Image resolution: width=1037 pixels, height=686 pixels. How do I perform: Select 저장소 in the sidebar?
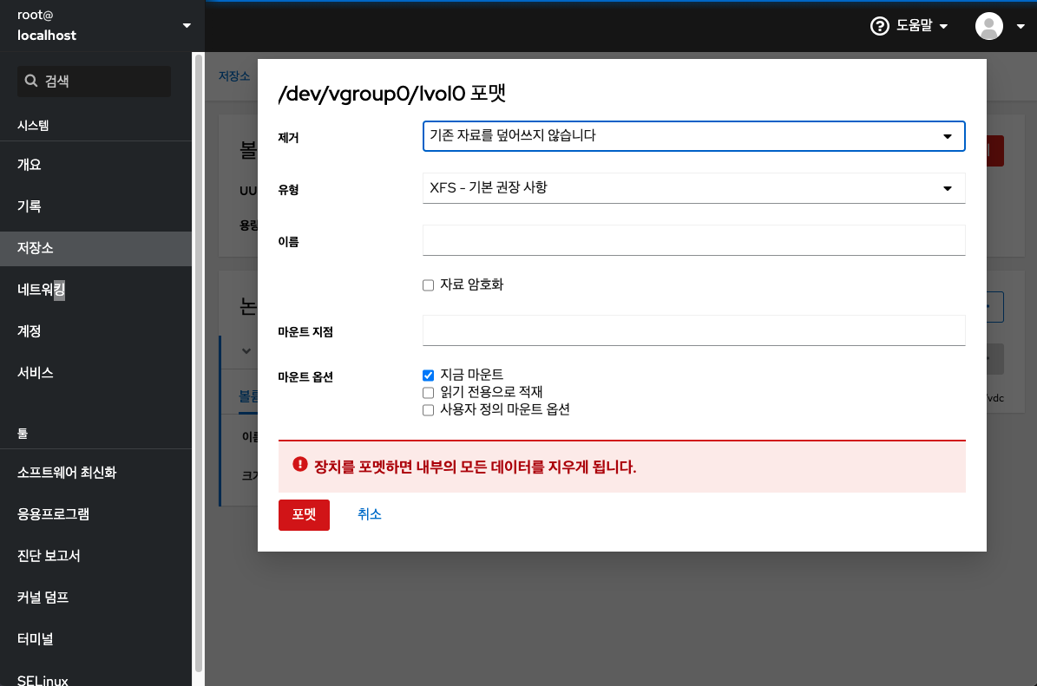(96, 248)
